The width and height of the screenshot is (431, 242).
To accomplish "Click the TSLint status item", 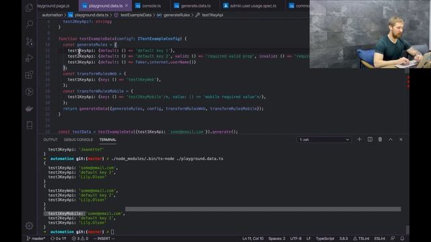I will click(x=361, y=239).
